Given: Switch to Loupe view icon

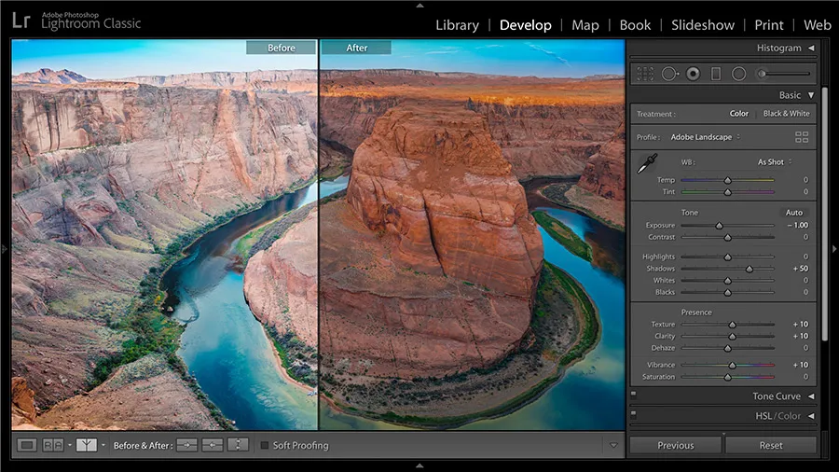Looking at the screenshot, I should (27, 445).
